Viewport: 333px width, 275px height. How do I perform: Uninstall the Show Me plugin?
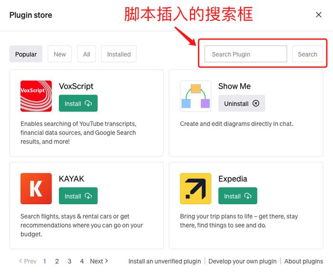point(242,103)
